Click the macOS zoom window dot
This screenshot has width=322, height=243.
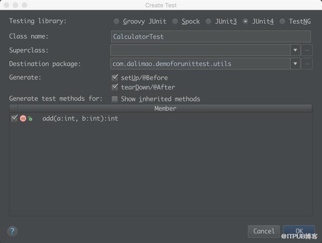point(24,5)
